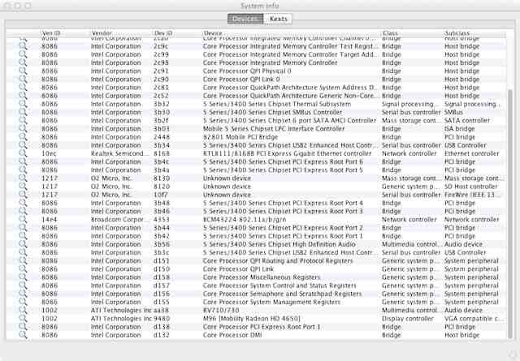
Task: Select 'PCI Express Root Port 3' device cell
Action: (283, 211)
